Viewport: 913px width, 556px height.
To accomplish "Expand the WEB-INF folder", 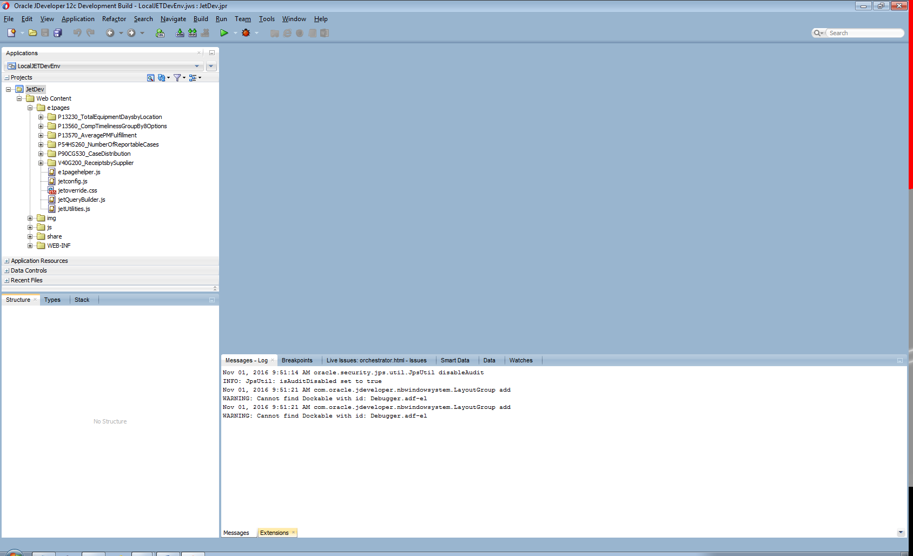I will tap(30, 246).
